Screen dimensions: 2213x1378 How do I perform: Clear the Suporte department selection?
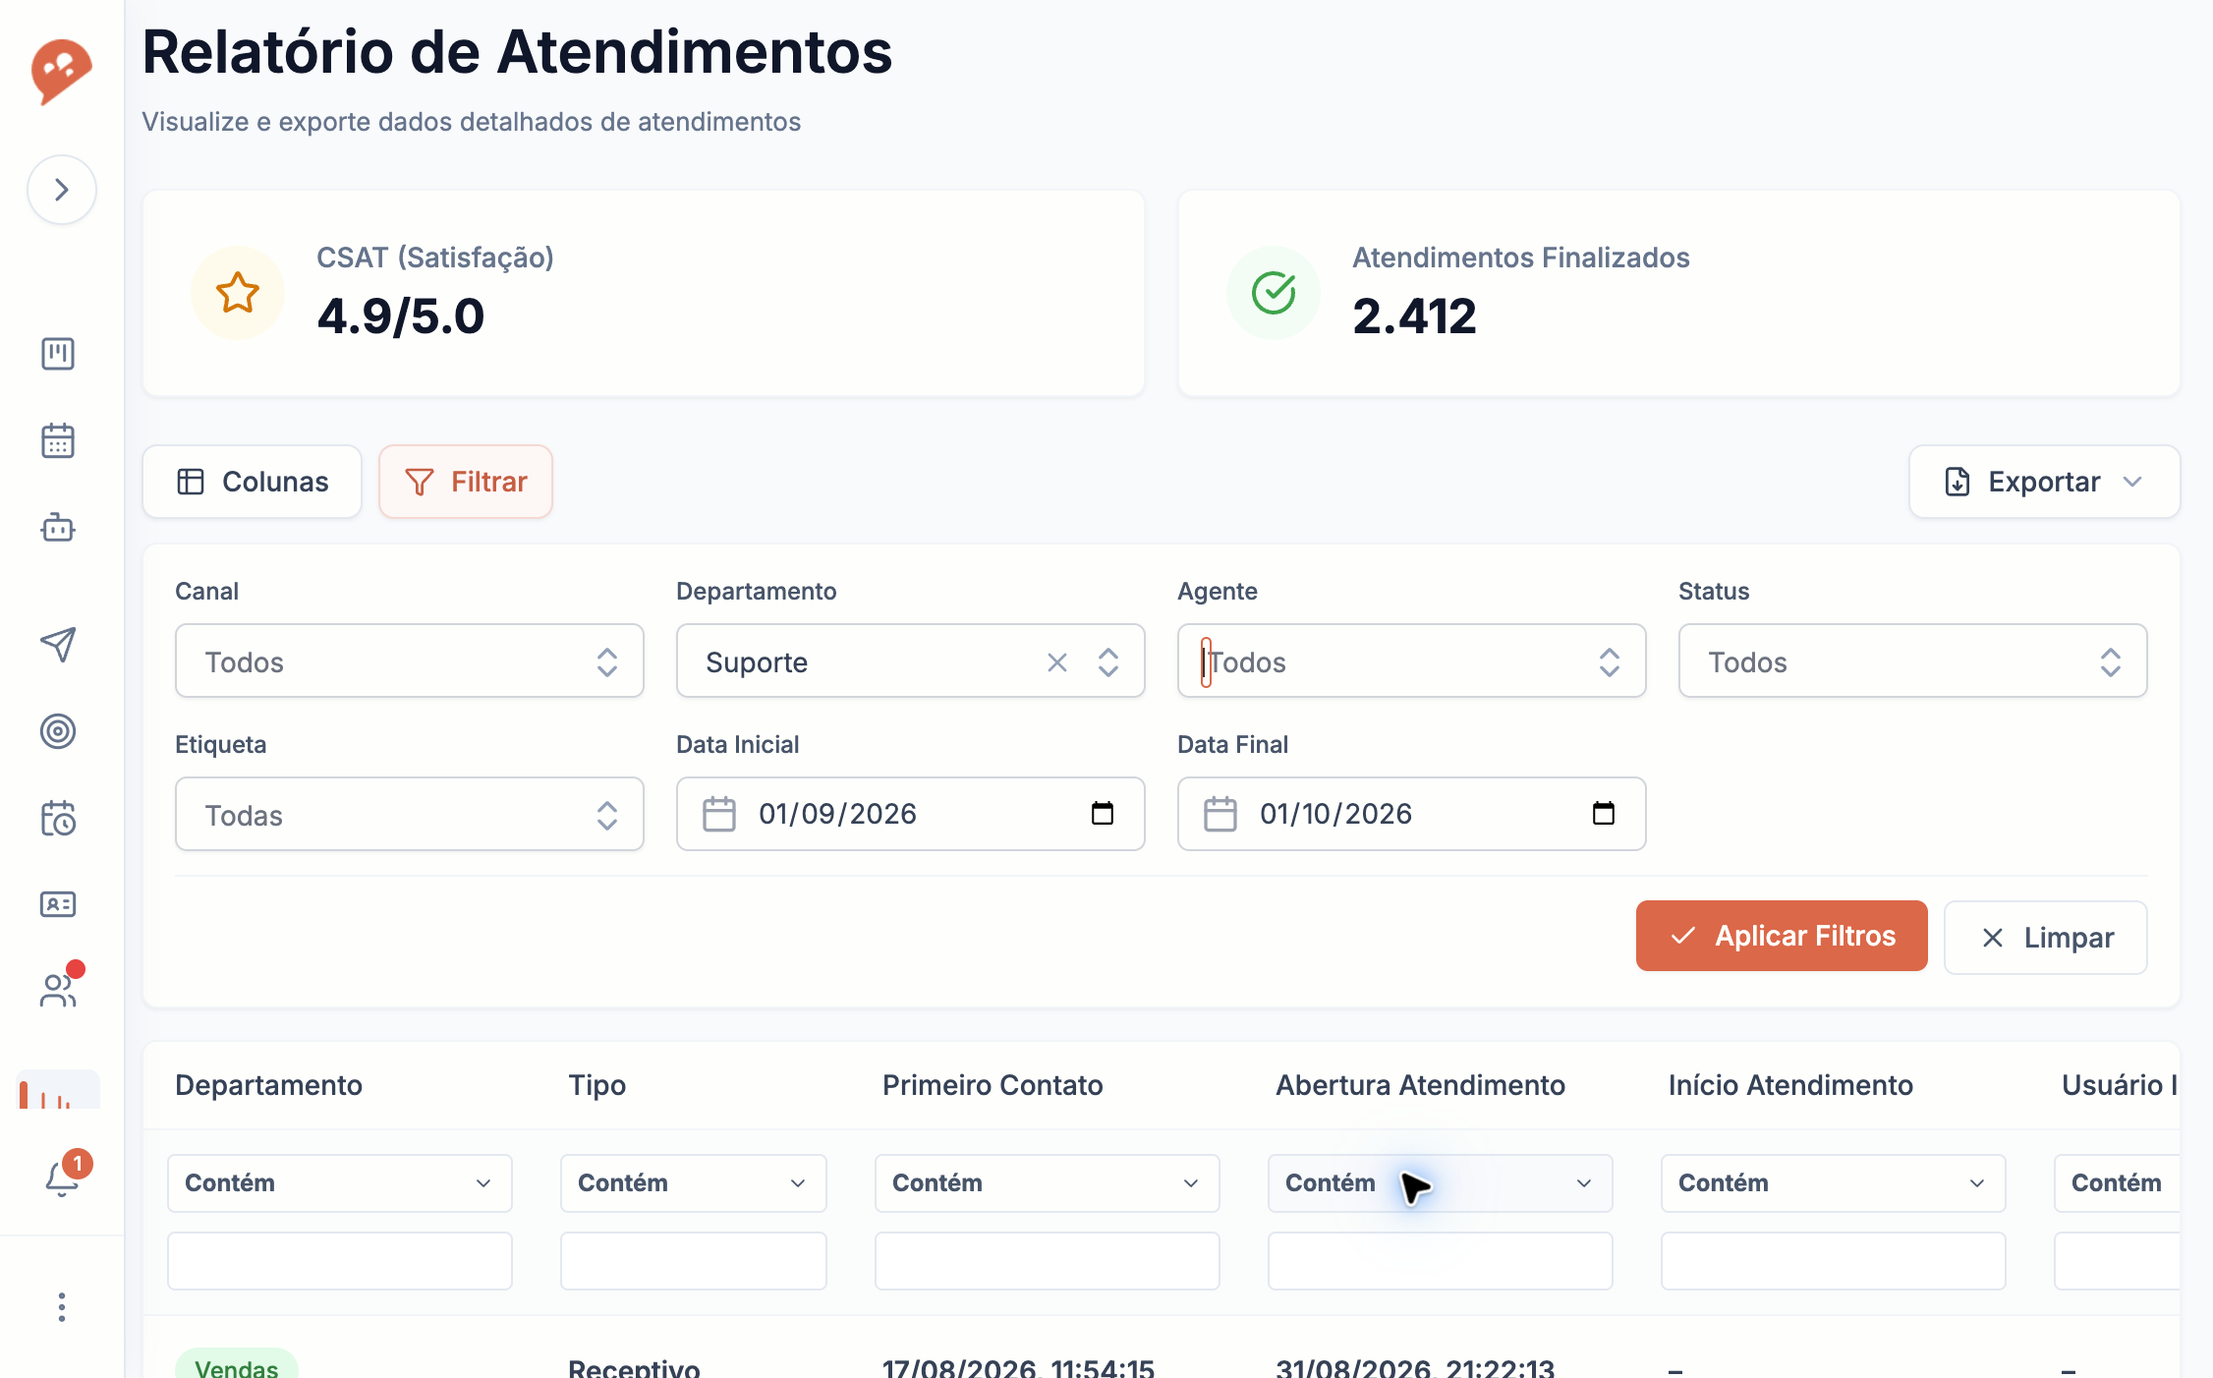1057,662
